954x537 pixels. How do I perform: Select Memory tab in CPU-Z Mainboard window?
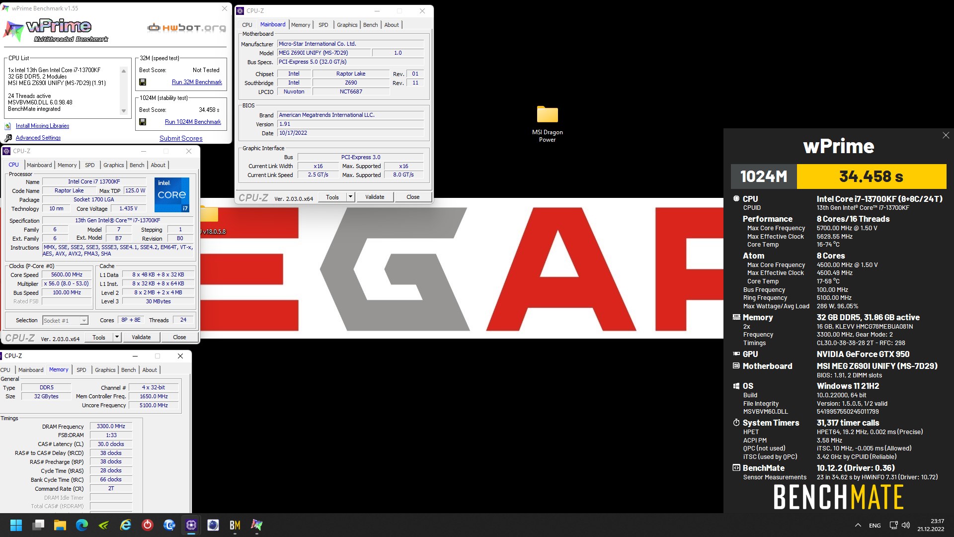click(x=301, y=25)
